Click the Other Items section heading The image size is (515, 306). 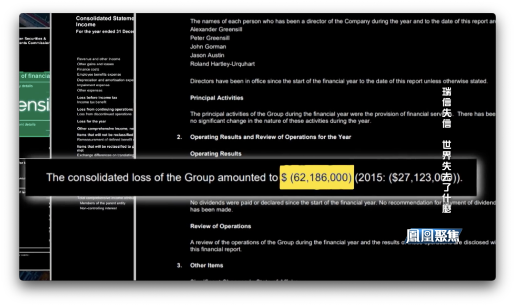(x=206, y=265)
